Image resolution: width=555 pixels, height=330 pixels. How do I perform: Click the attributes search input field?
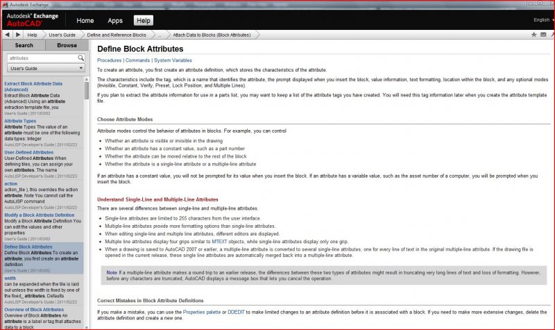tap(42, 58)
